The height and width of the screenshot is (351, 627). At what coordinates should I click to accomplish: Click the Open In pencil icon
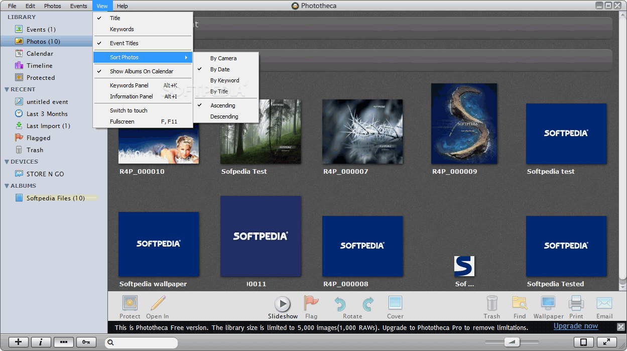[x=158, y=303]
